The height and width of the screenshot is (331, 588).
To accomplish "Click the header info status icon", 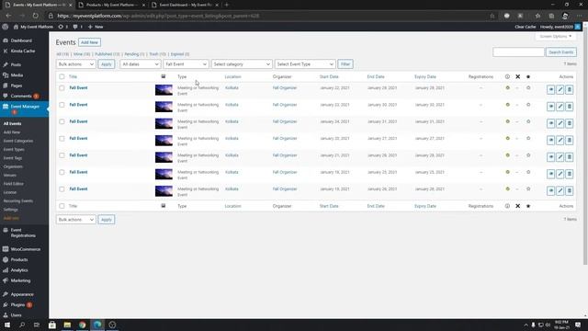I will [x=507, y=76].
